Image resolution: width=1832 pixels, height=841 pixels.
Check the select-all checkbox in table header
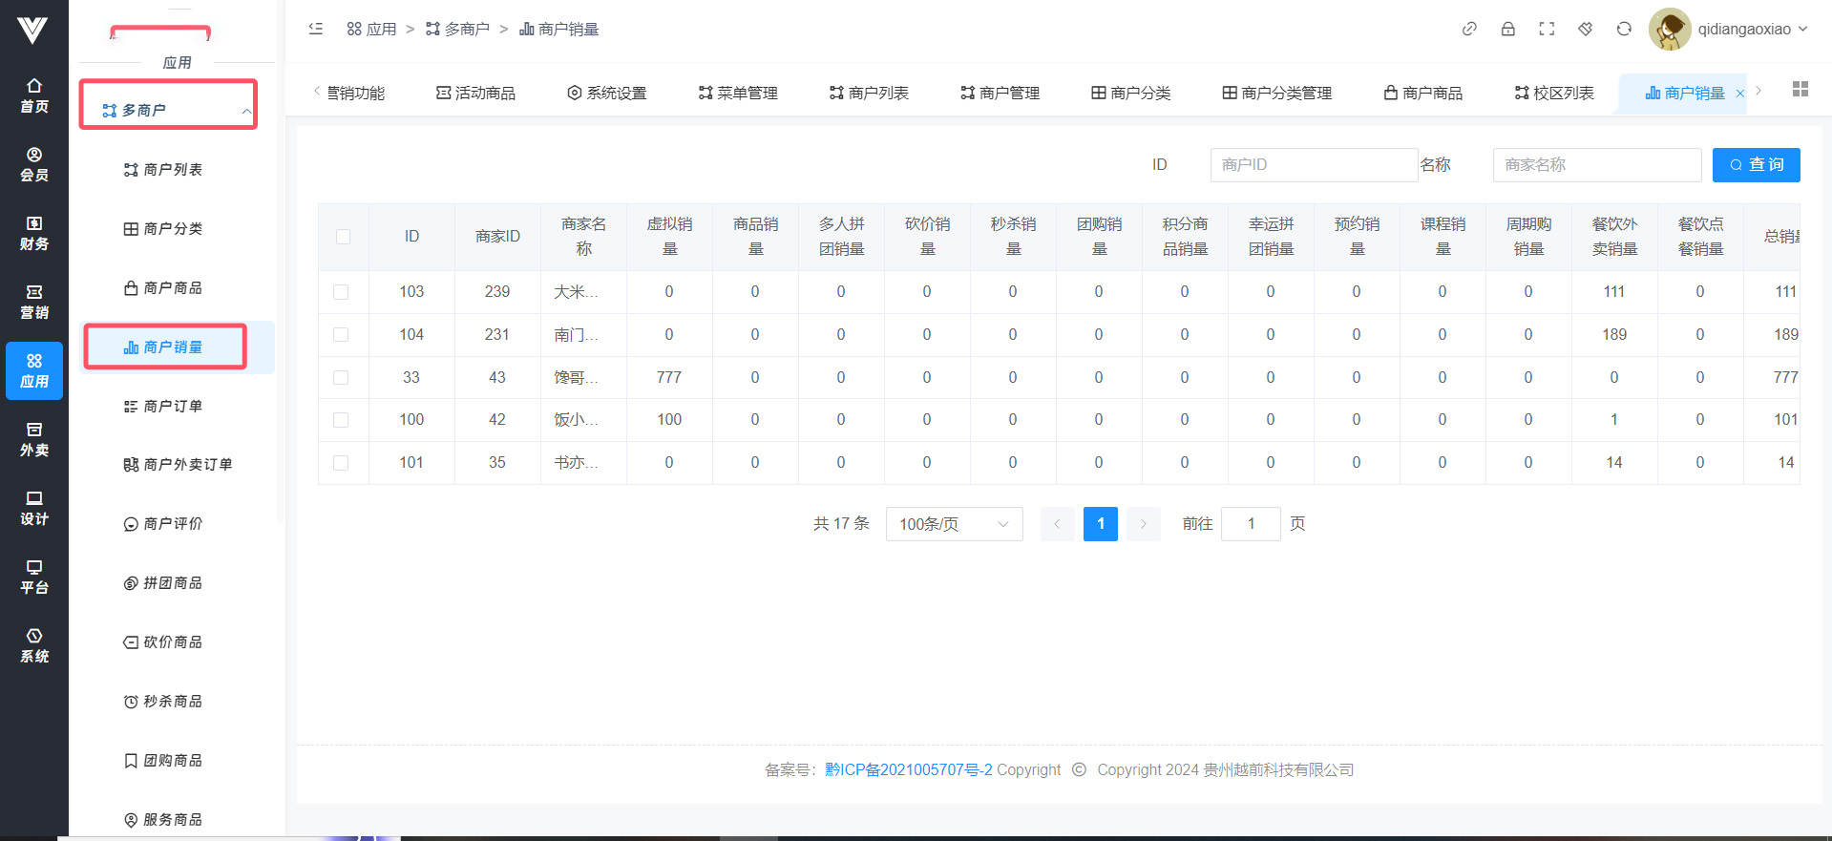(x=343, y=237)
